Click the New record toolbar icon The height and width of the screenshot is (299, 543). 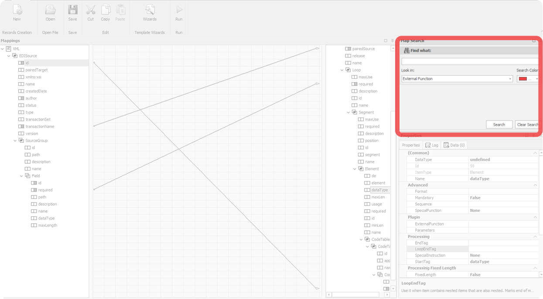17,10
